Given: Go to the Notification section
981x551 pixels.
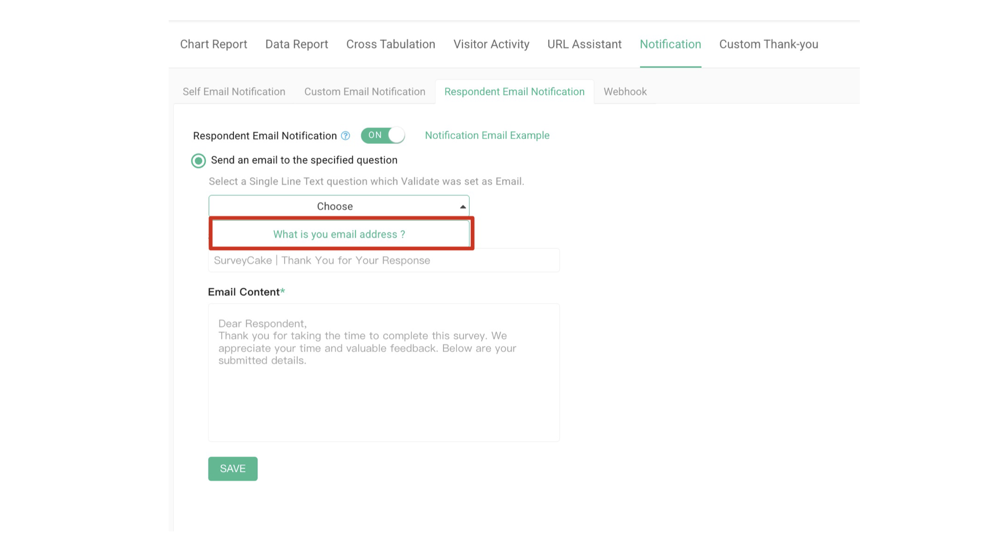Looking at the screenshot, I should point(670,44).
